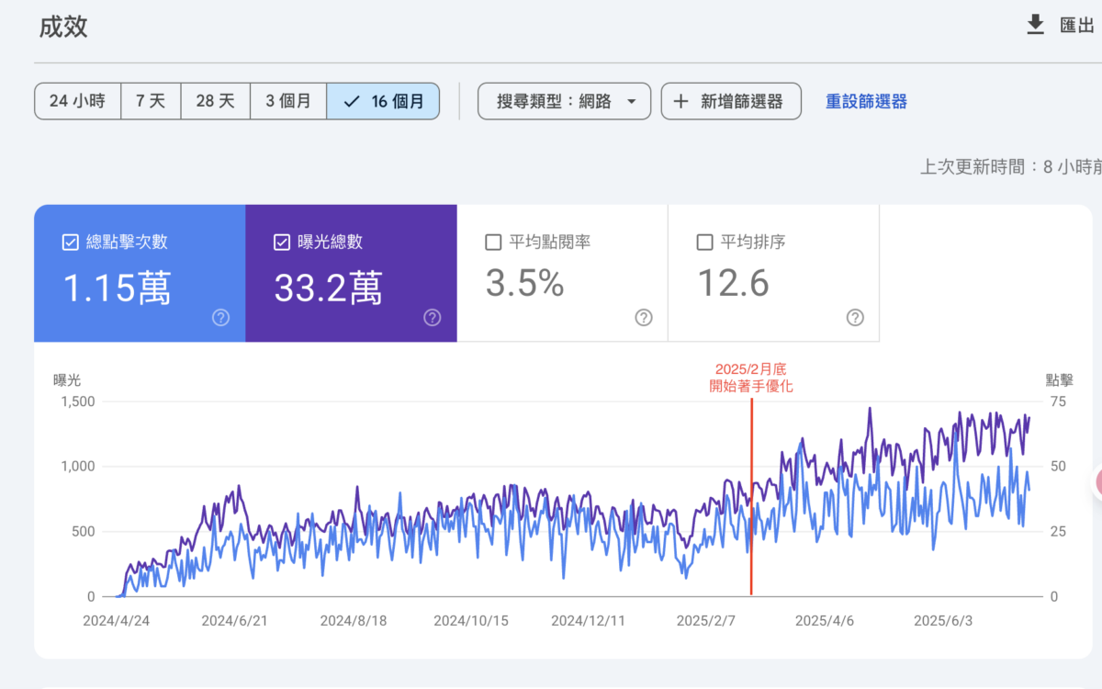Open help for average CTR metric
1102x689 pixels.
[x=644, y=318]
